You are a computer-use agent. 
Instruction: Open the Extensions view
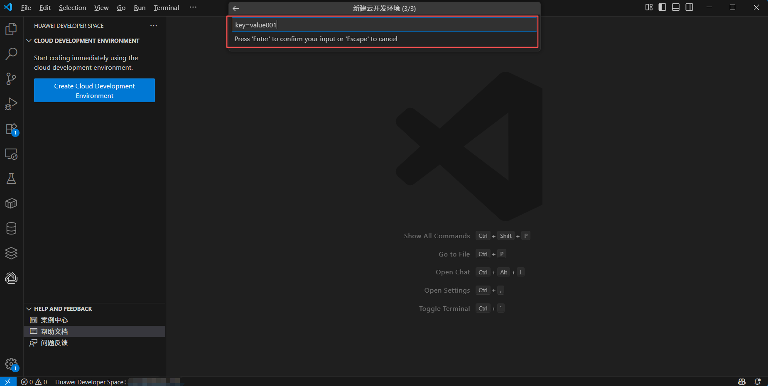[11, 129]
